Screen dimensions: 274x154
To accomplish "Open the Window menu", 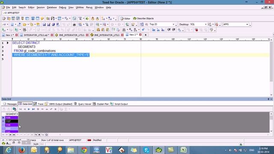I will tap(99, 8).
